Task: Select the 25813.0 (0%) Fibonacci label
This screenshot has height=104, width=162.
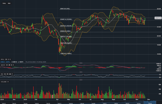Action: click(65, 9)
